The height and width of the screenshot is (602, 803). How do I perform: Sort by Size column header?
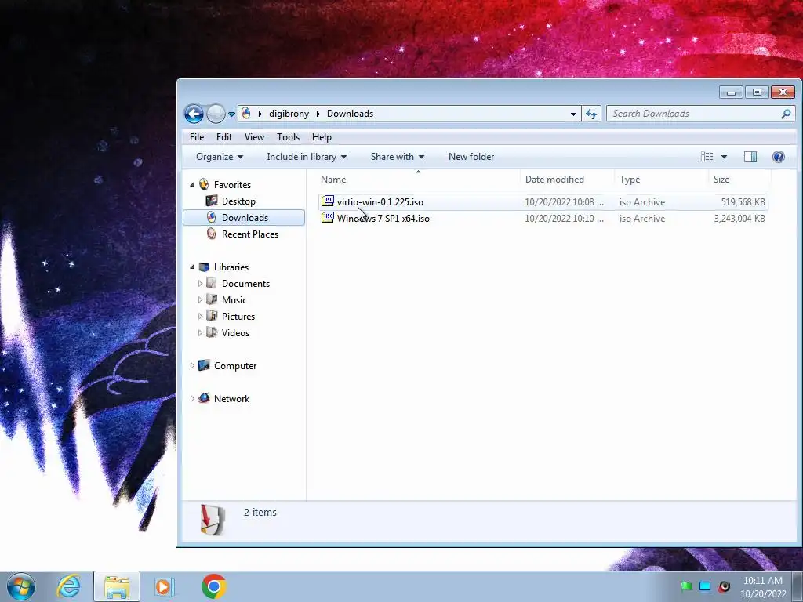740,180
